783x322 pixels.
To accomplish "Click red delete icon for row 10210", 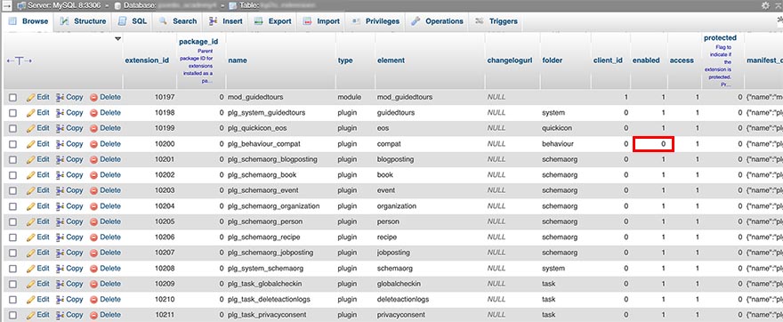I will coord(93,300).
